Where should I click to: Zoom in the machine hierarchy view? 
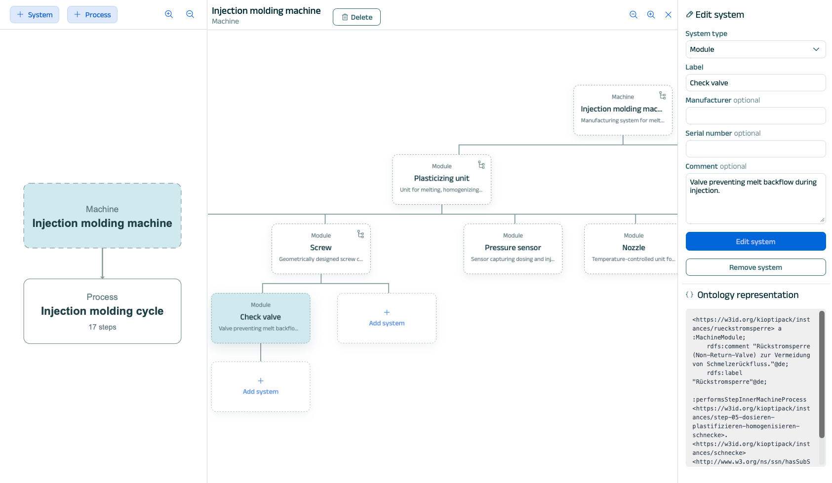point(651,15)
